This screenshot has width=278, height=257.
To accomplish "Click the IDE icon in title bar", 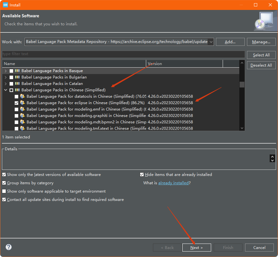I will click(5, 5).
